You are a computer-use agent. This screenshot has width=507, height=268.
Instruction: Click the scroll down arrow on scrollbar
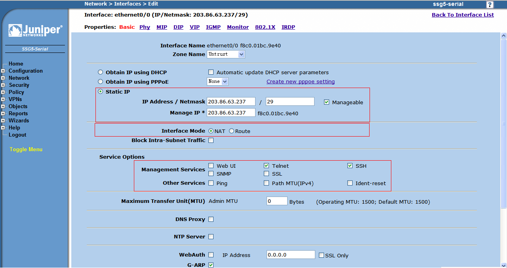tap(503, 264)
